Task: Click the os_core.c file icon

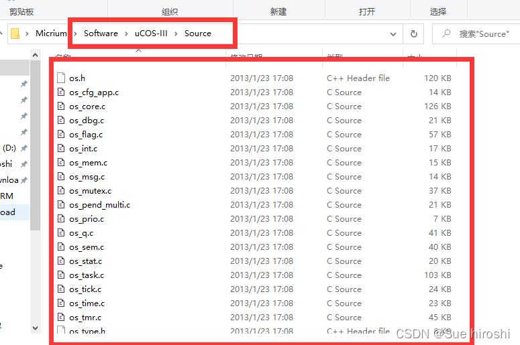Action: [x=61, y=106]
